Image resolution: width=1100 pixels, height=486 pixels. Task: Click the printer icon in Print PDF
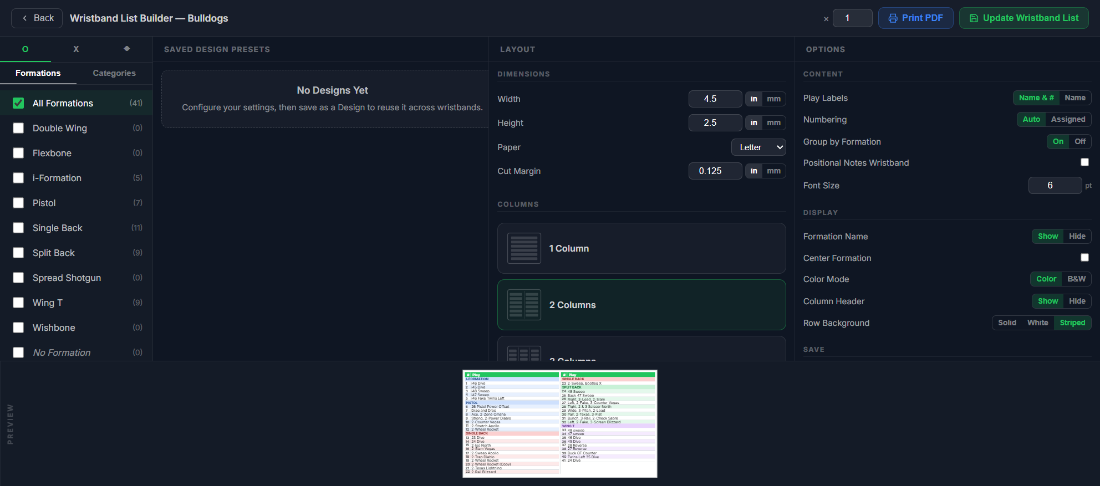pyautogui.click(x=893, y=18)
